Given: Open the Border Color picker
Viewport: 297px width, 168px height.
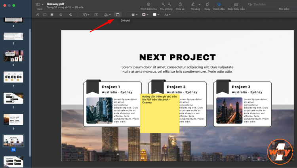Looking at the screenshot, I should pyautogui.click(x=145, y=15).
